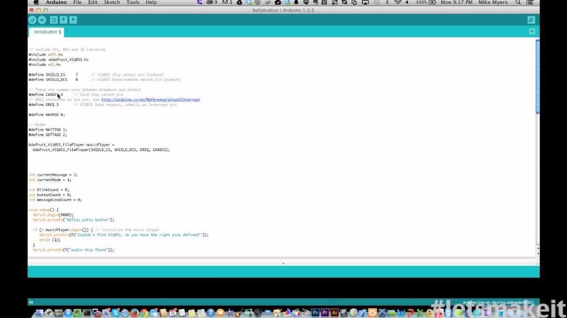The image size is (567, 318).
Task: Open the Help menu
Action: 151,3
